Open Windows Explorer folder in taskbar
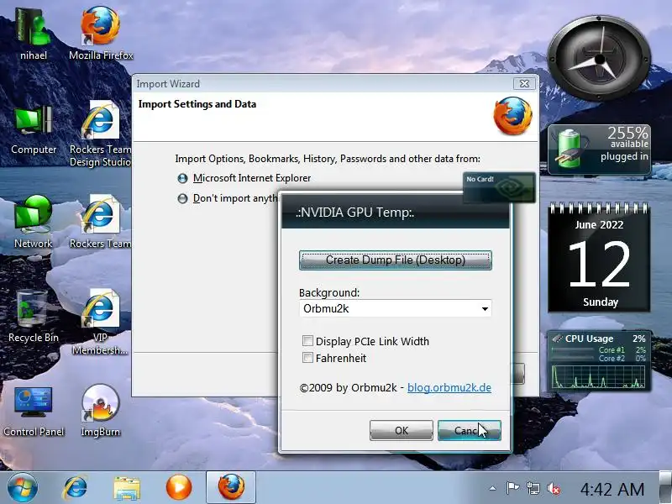Image resolution: width=672 pixels, height=504 pixels. [x=127, y=488]
